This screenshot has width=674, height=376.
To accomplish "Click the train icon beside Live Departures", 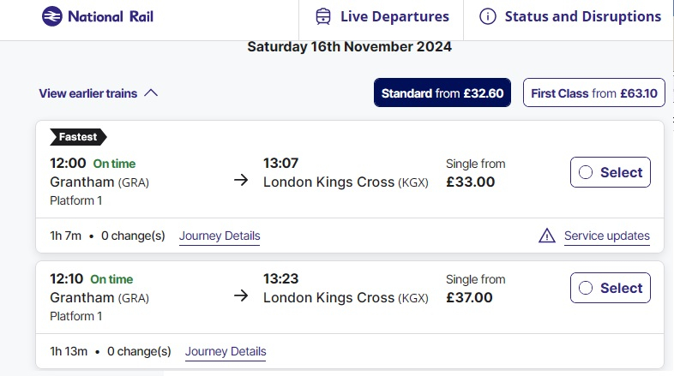I will pos(323,17).
